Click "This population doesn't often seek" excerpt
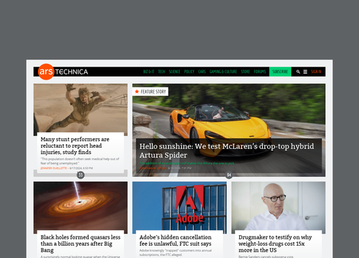Viewport: 359px width, 258px height. point(80,161)
